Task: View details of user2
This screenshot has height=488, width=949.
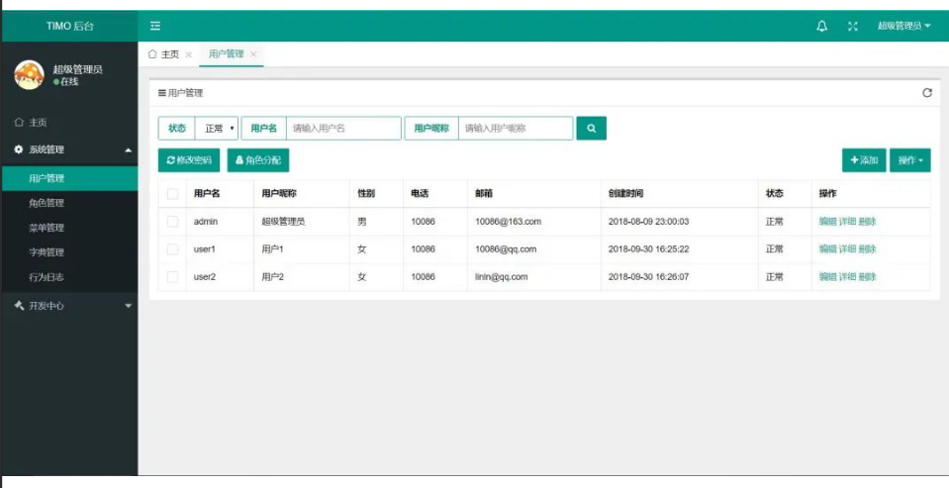Action: [847, 277]
